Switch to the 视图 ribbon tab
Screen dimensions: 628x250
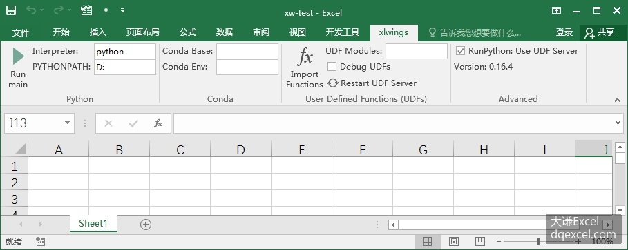tap(297, 32)
